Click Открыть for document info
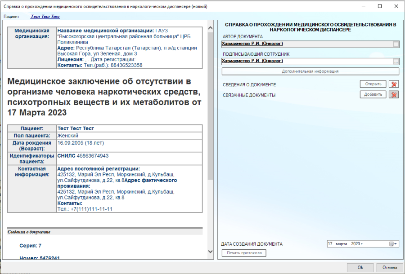Viewport: 405px width, 274px height. pyautogui.click(x=373, y=84)
